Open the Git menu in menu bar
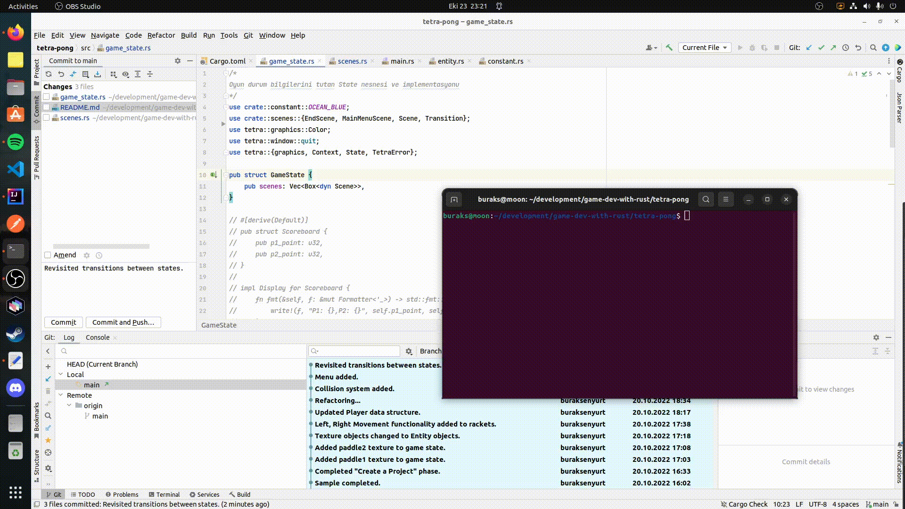The width and height of the screenshot is (905, 509). [x=247, y=35]
